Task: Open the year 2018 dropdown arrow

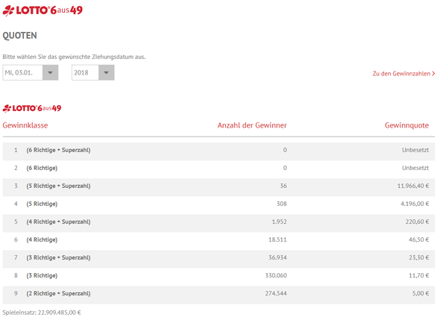Action: coord(107,72)
